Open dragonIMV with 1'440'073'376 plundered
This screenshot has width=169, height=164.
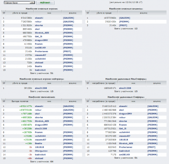[125, 114]
